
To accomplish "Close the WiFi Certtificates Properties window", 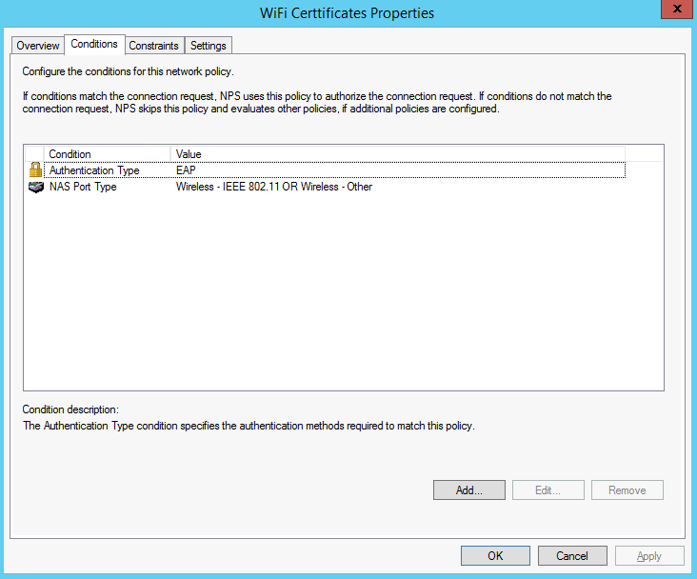I will [x=677, y=9].
